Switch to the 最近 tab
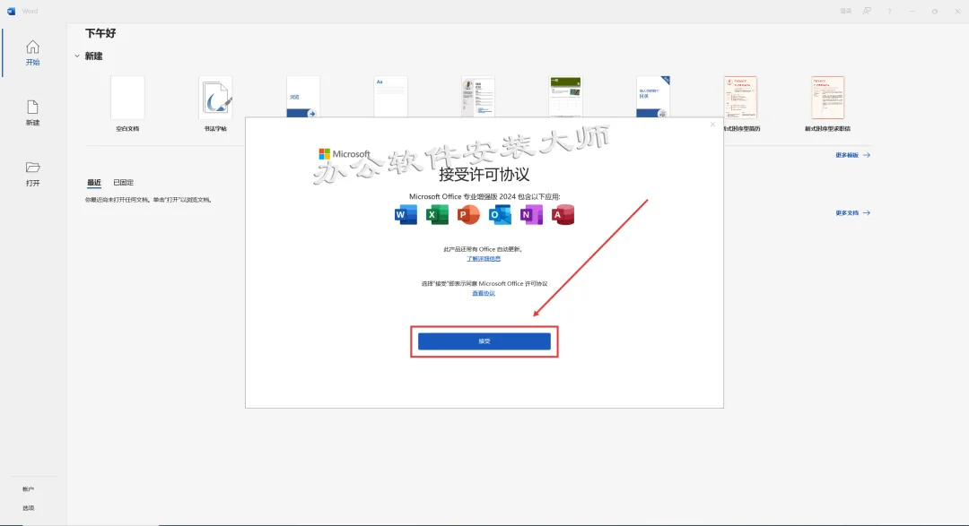 94,183
